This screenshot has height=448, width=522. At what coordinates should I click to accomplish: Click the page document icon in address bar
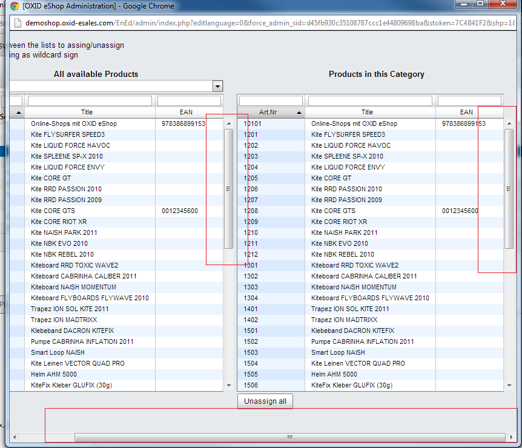pyautogui.click(x=18, y=23)
